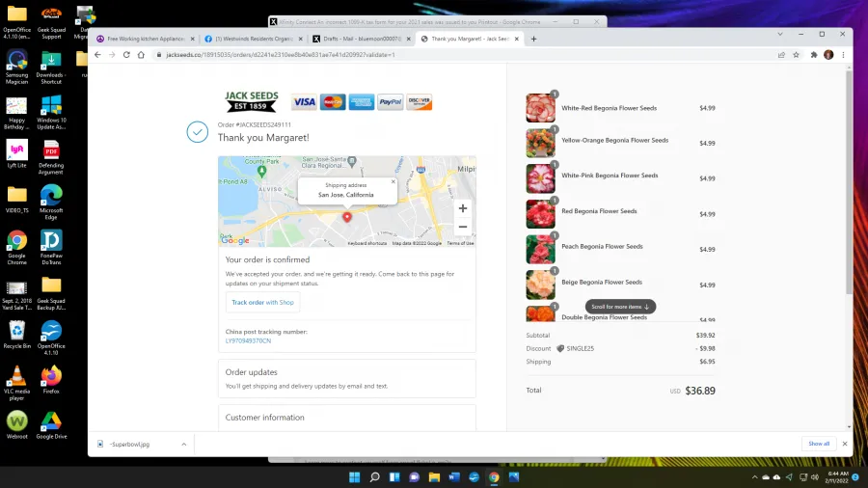The width and height of the screenshot is (868, 488).
Task: Click the $36.89 total amount
Action: tap(700, 391)
